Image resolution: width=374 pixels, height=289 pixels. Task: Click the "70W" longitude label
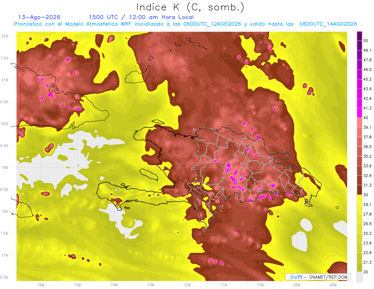(x=260, y=285)
